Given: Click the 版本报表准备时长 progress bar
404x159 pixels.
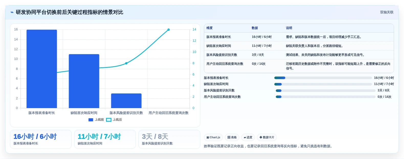Looking at the screenshot, I should coord(323,78).
